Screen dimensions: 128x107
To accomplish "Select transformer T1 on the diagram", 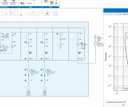I will tap(28, 71).
